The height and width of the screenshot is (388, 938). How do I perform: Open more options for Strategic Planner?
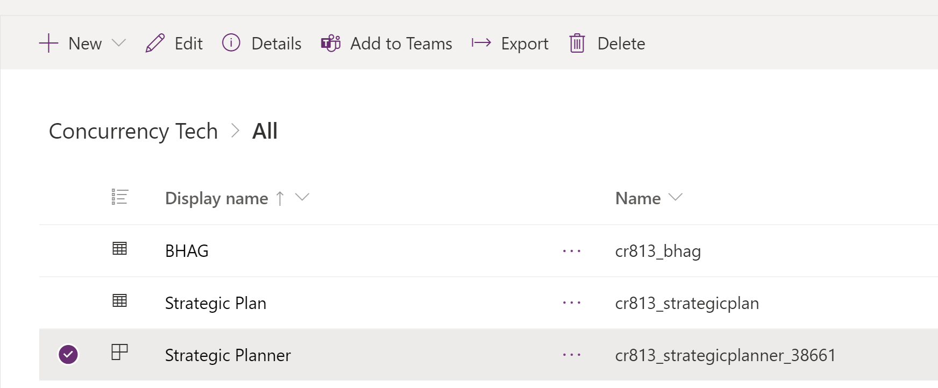[572, 355]
